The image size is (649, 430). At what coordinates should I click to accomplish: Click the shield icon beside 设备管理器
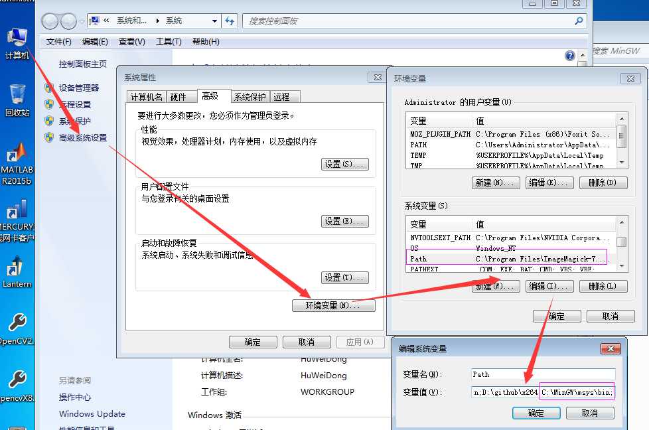[x=49, y=88]
